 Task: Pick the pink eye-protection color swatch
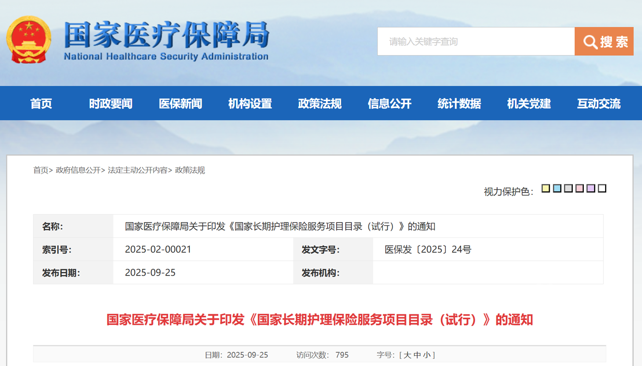click(x=580, y=189)
